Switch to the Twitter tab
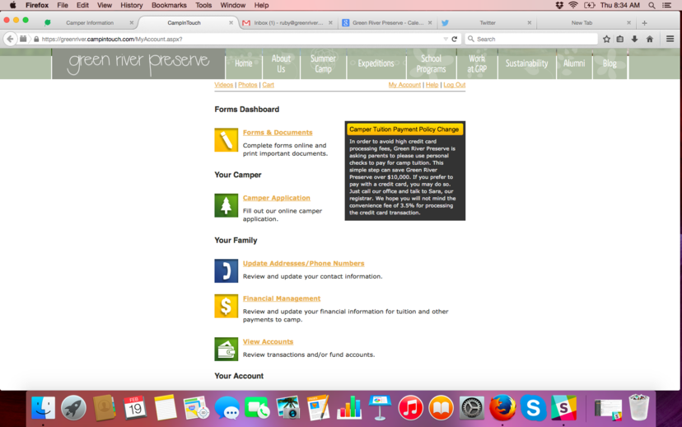682x427 pixels. pyautogui.click(x=487, y=22)
